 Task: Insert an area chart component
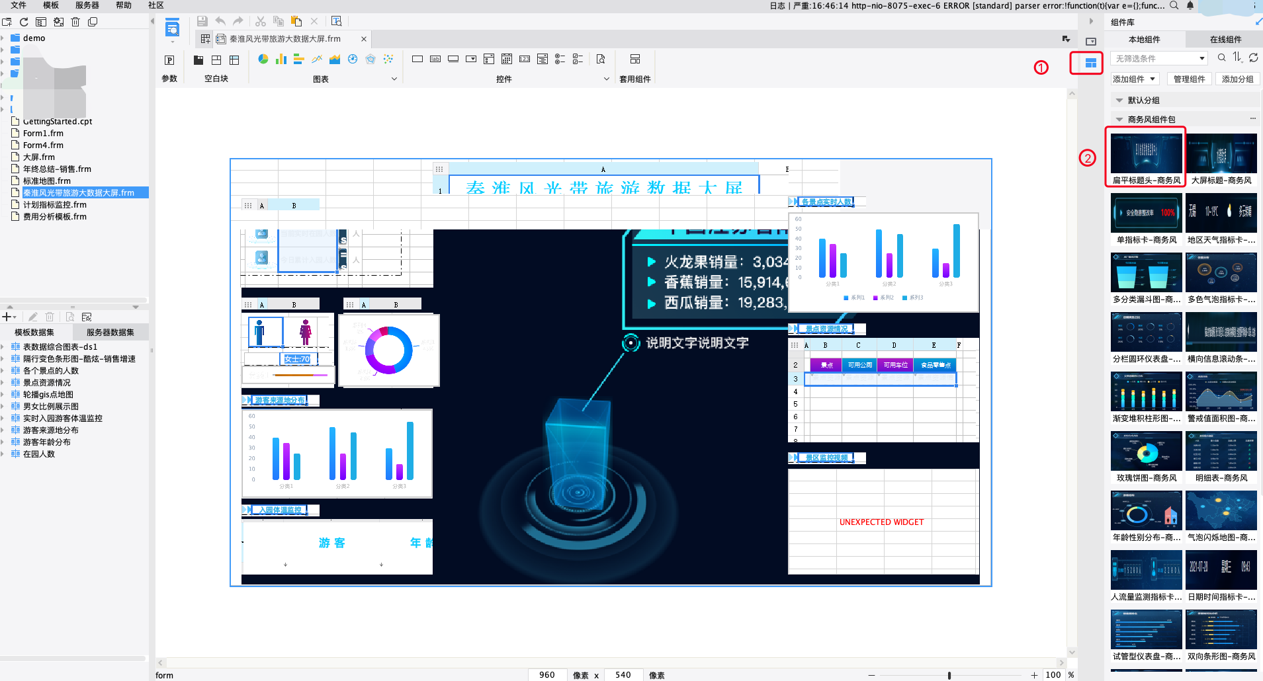[335, 60]
